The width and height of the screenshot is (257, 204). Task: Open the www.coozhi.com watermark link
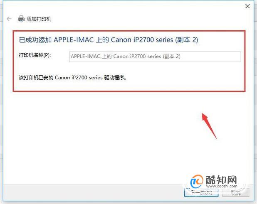(x=222, y=186)
